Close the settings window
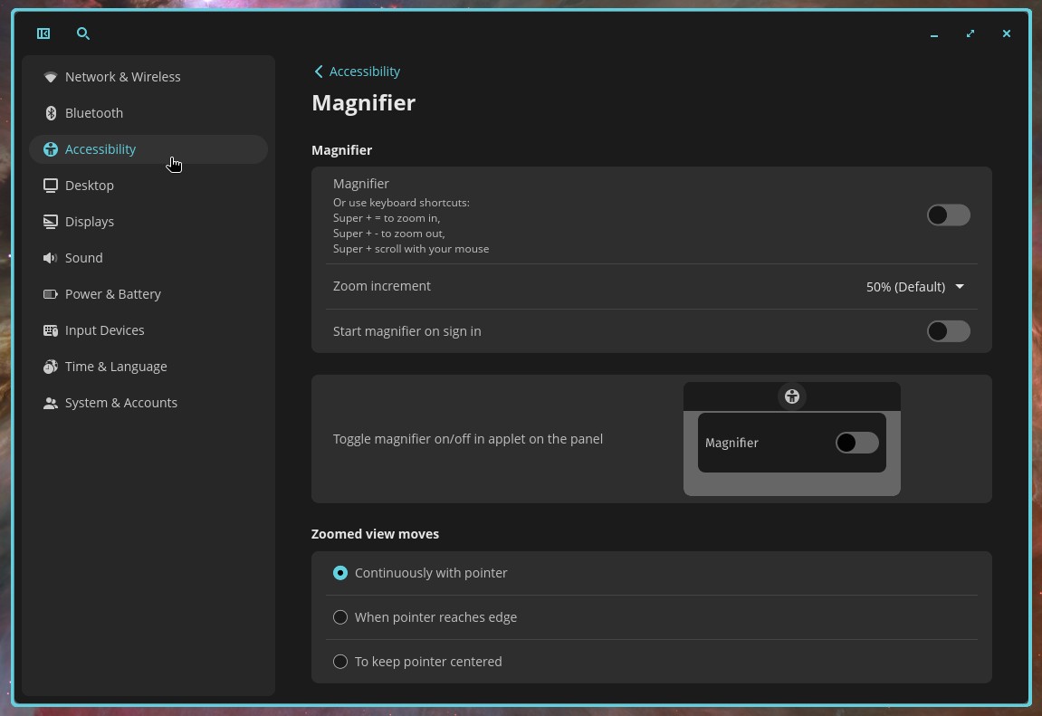 click(x=1006, y=33)
